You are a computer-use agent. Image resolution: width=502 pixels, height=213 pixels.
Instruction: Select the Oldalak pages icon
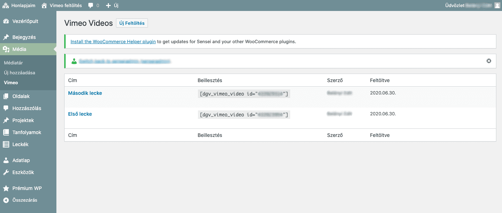pyautogui.click(x=6, y=96)
